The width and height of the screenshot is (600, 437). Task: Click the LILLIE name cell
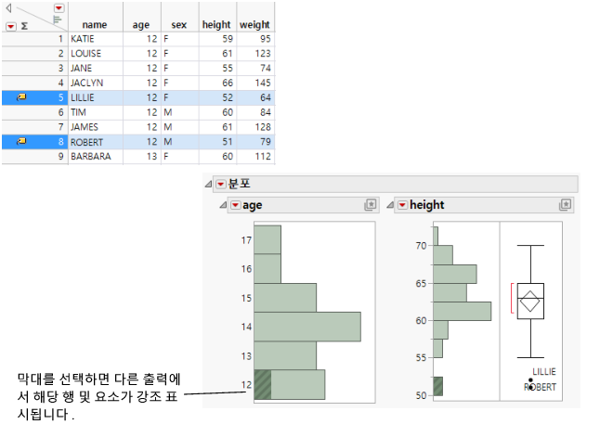click(x=96, y=97)
